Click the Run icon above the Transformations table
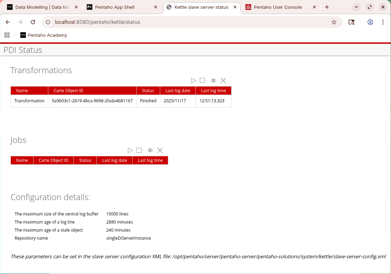Image resolution: width=391 pixels, height=274 pixels. coord(193,81)
